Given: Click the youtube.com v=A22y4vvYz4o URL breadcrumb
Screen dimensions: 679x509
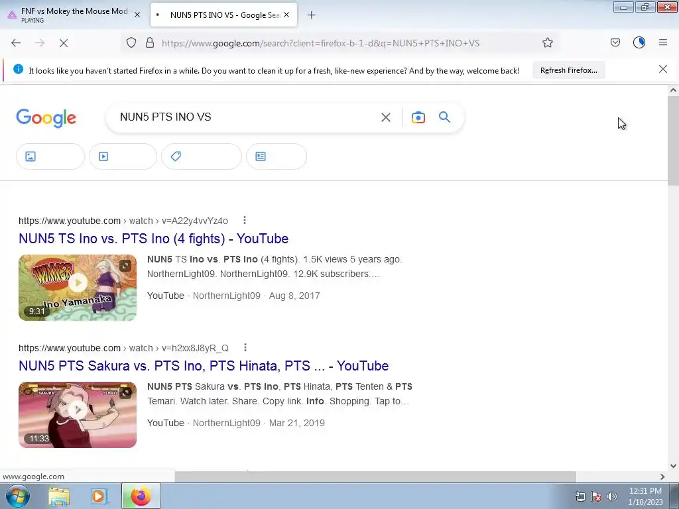Looking at the screenshot, I should pos(123,221).
